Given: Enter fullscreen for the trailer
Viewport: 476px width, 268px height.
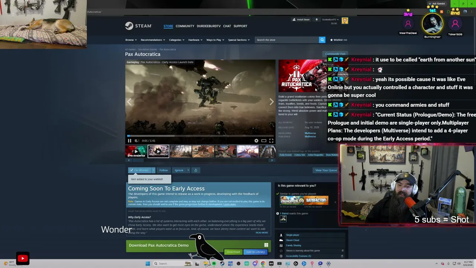Looking at the screenshot, I should click(x=271, y=141).
